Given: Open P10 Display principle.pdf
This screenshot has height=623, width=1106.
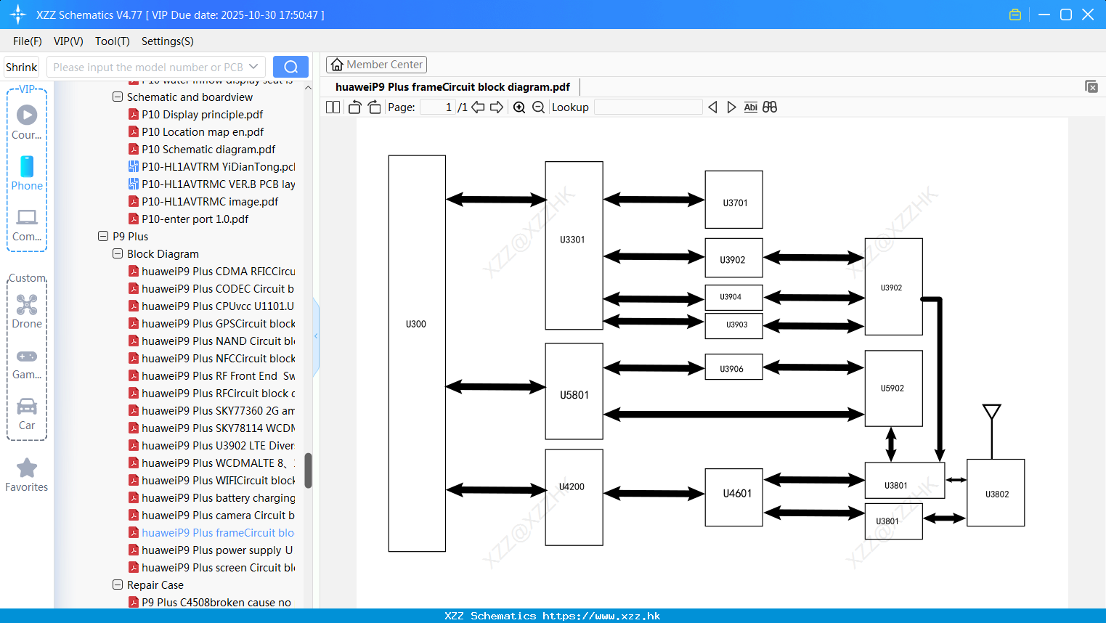Looking at the screenshot, I should pyautogui.click(x=202, y=114).
